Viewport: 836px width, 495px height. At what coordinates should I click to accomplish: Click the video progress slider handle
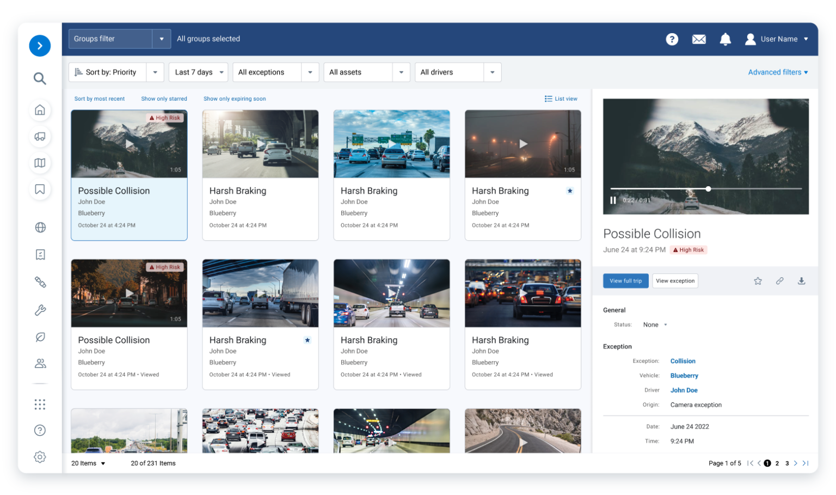pyautogui.click(x=708, y=189)
